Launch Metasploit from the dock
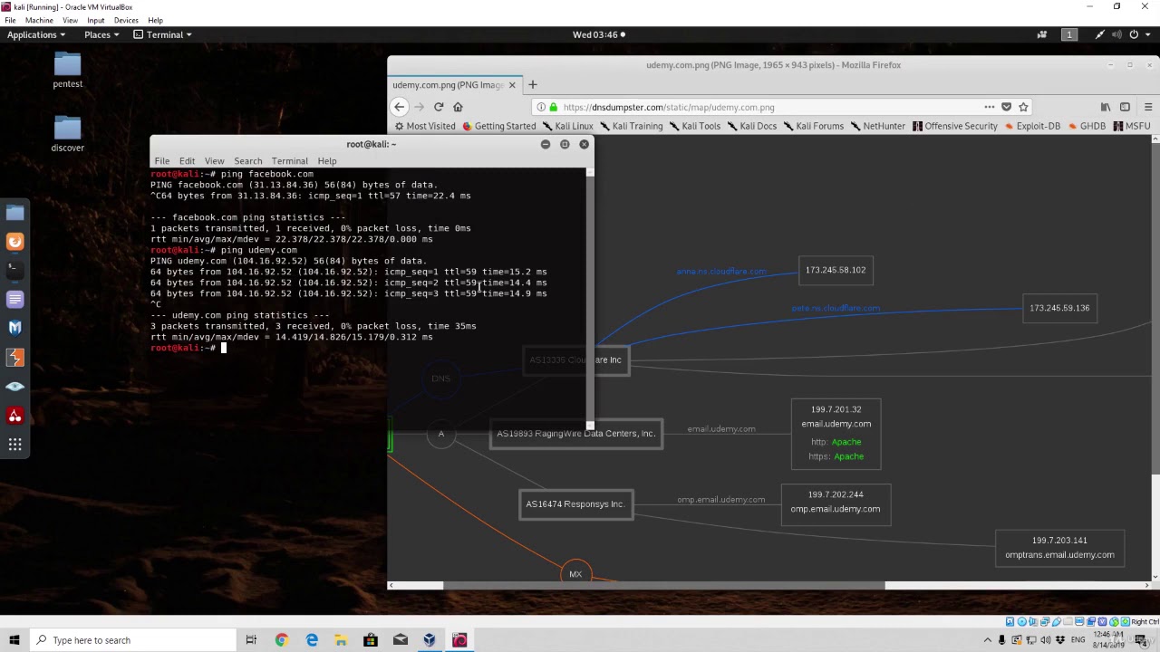The height and width of the screenshot is (652, 1160). pyautogui.click(x=14, y=328)
